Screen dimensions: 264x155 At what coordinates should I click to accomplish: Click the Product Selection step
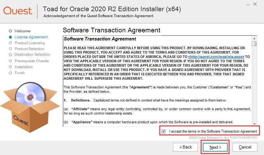click(x=29, y=49)
